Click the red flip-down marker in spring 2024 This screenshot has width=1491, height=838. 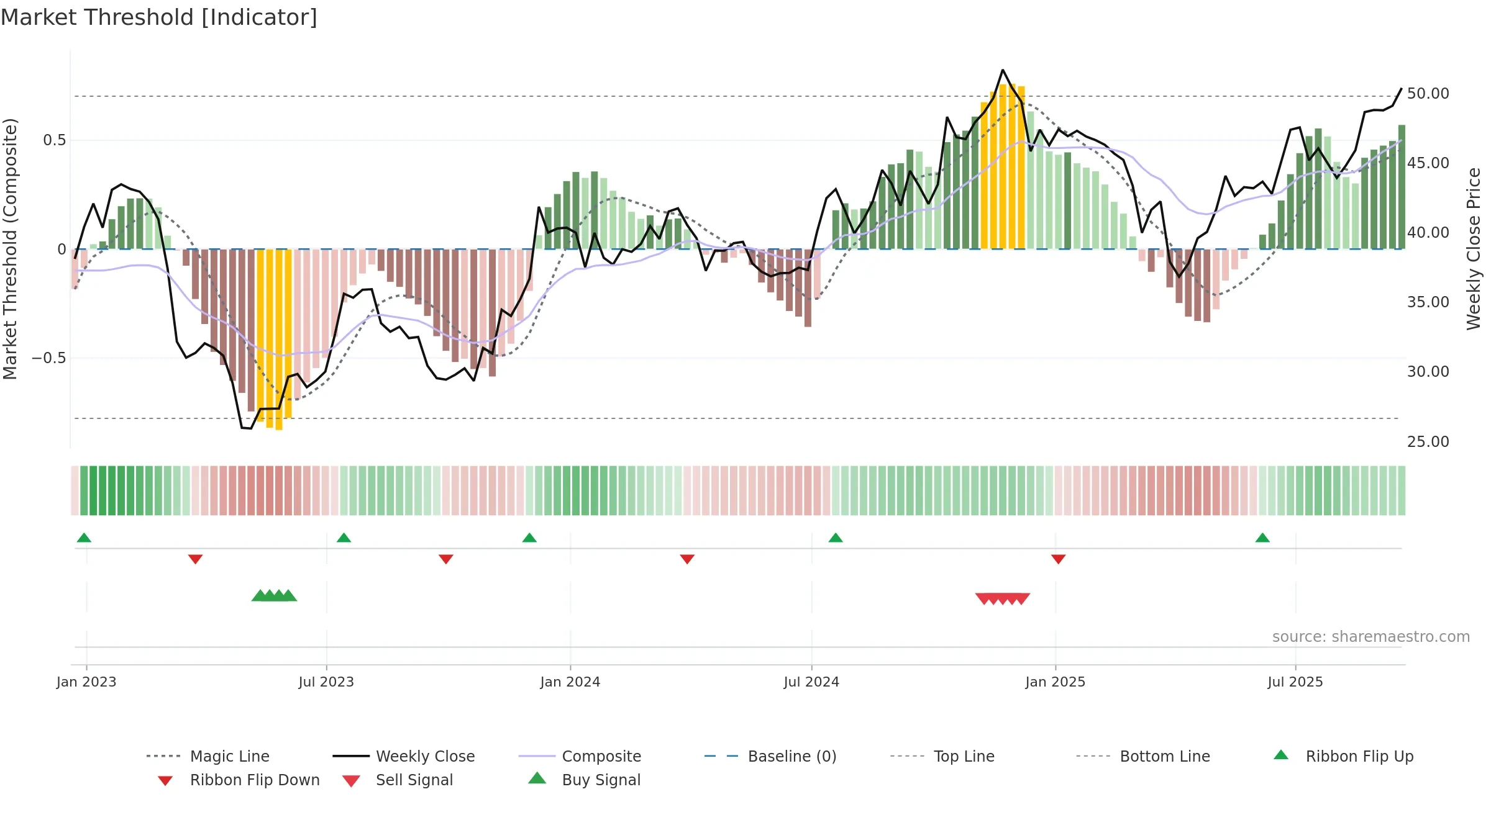pyautogui.click(x=687, y=559)
